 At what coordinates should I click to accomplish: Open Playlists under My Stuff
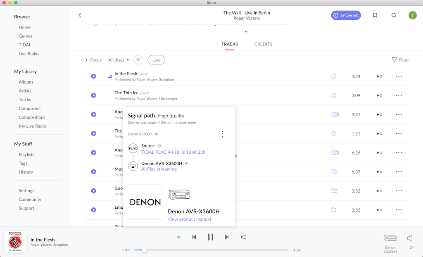[26, 155]
